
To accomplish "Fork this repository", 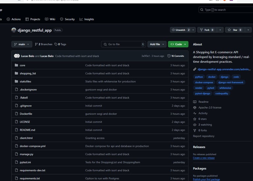I will pos(207,30).
